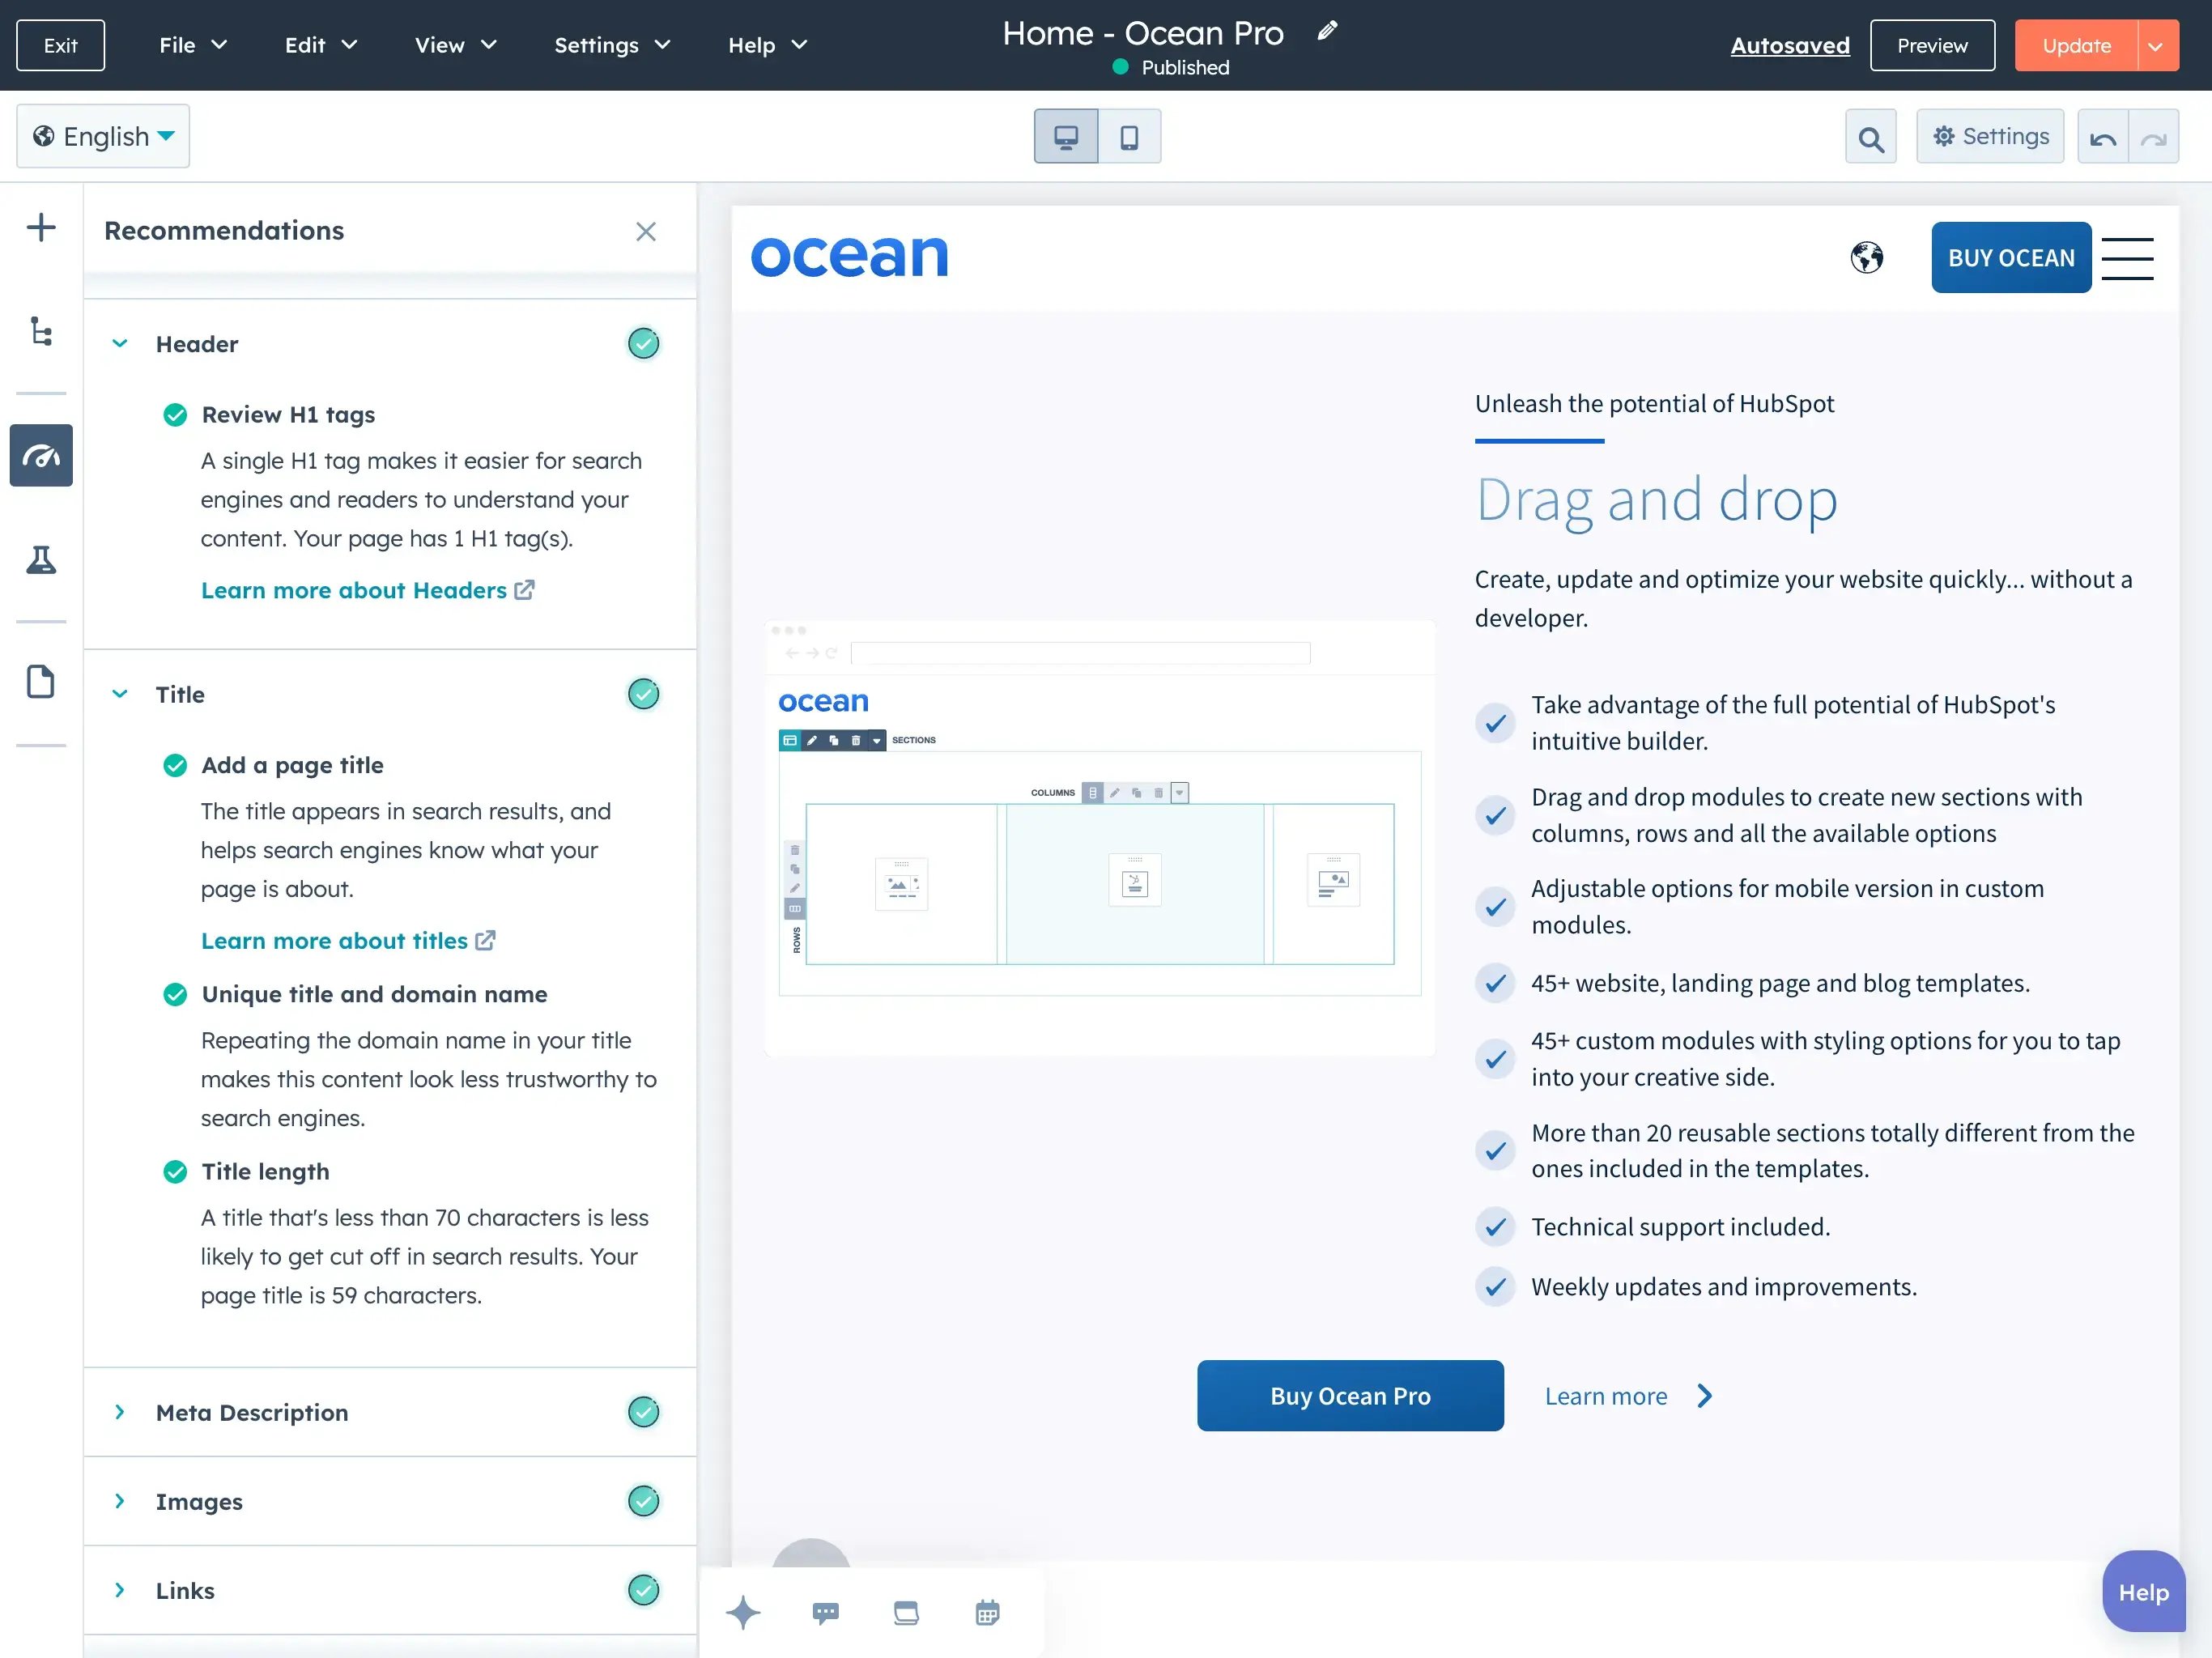Click the mobile view icon

(1129, 136)
